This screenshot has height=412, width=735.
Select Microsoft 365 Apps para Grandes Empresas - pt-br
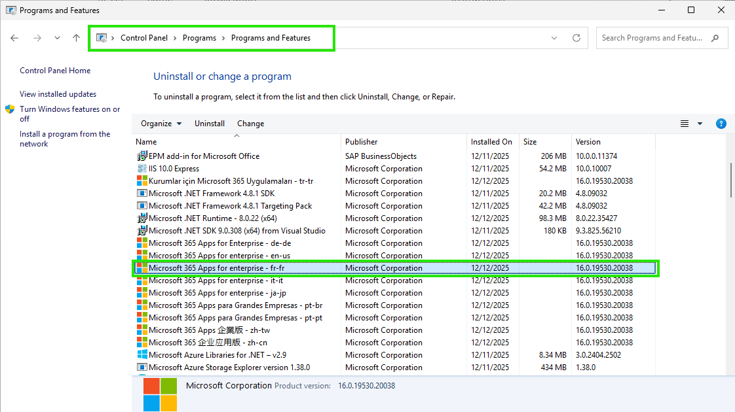(x=394, y=305)
